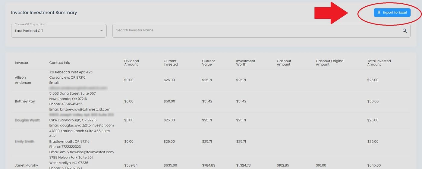The height and width of the screenshot is (169, 422).
Task: Click the Contact Info column header
Action: pyautogui.click(x=60, y=63)
